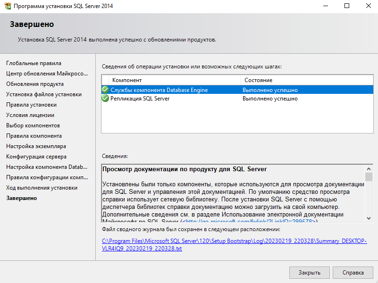Select Центр обновления Майкрософт step
Image resolution: width=378 pixels, height=283 pixels.
[x=47, y=74]
